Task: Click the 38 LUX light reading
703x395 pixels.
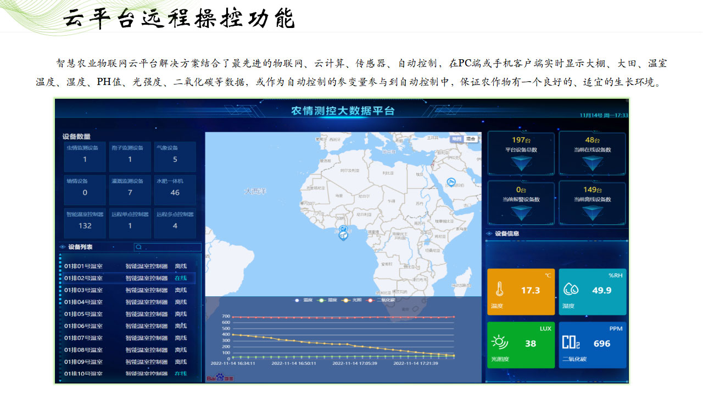Action: point(531,343)
